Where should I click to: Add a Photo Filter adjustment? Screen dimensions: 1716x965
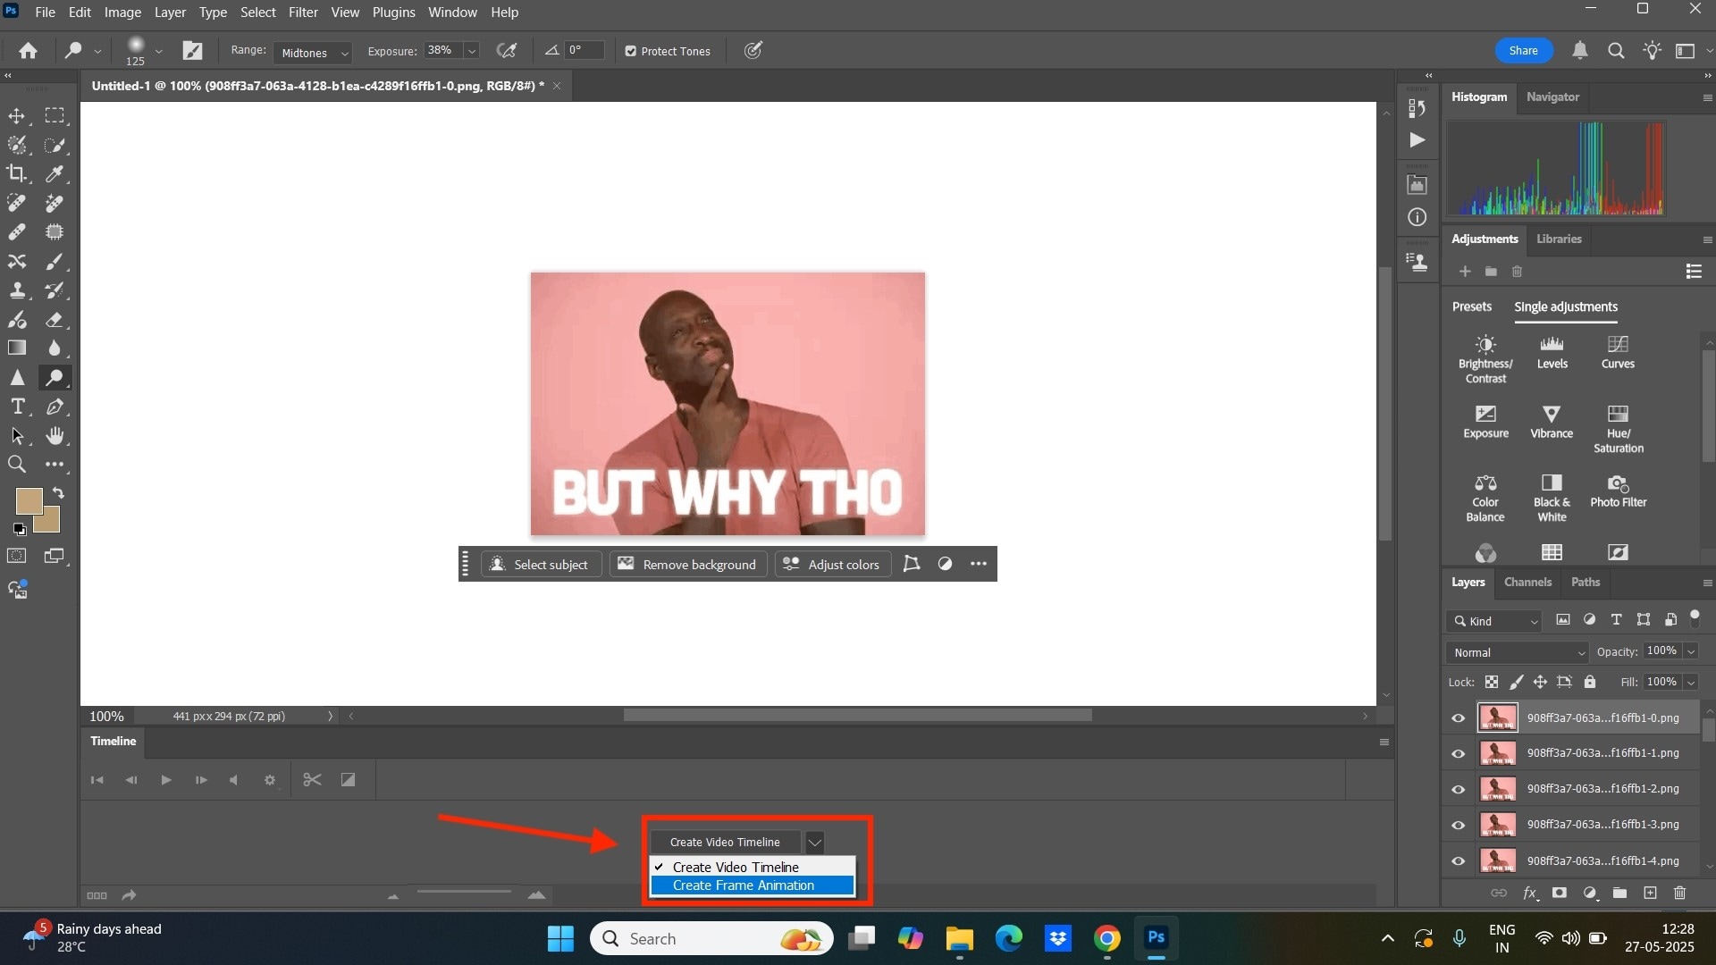pyautogui.click(x=1618, y=491)
